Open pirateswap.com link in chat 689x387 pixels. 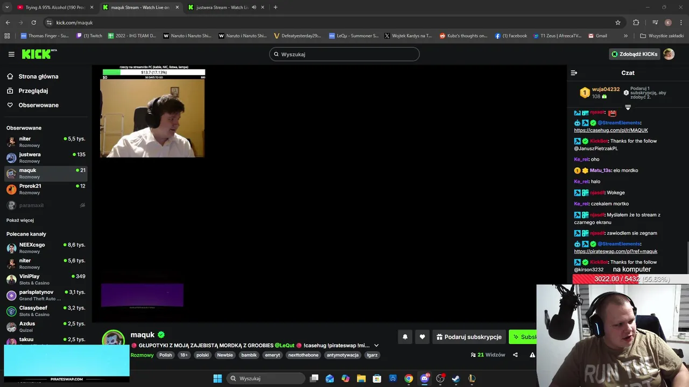click(x=615, y=251)
